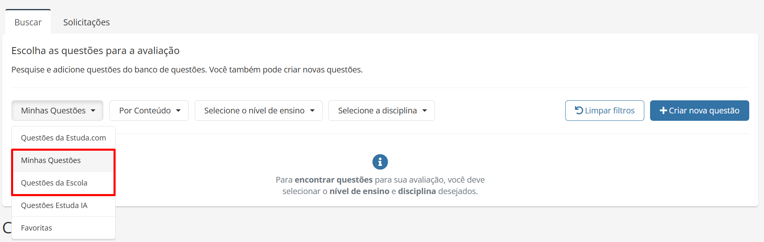Switch to the Solicitações tab
Screen dimensions: 764x242
coord(86,22)
